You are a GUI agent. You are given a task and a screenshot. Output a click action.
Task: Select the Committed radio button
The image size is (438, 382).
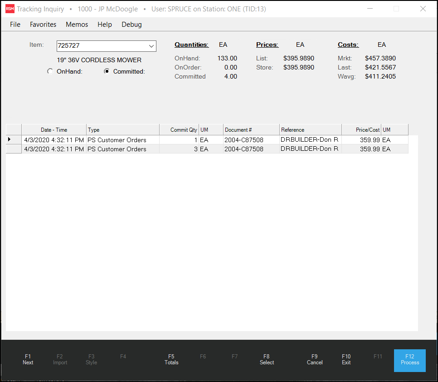click(x=107, y=71)
